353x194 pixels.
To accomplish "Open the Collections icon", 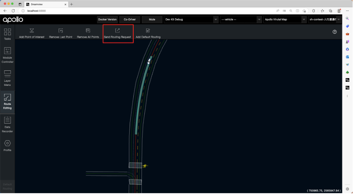I will pyautogui.click(x=331, y=11).
